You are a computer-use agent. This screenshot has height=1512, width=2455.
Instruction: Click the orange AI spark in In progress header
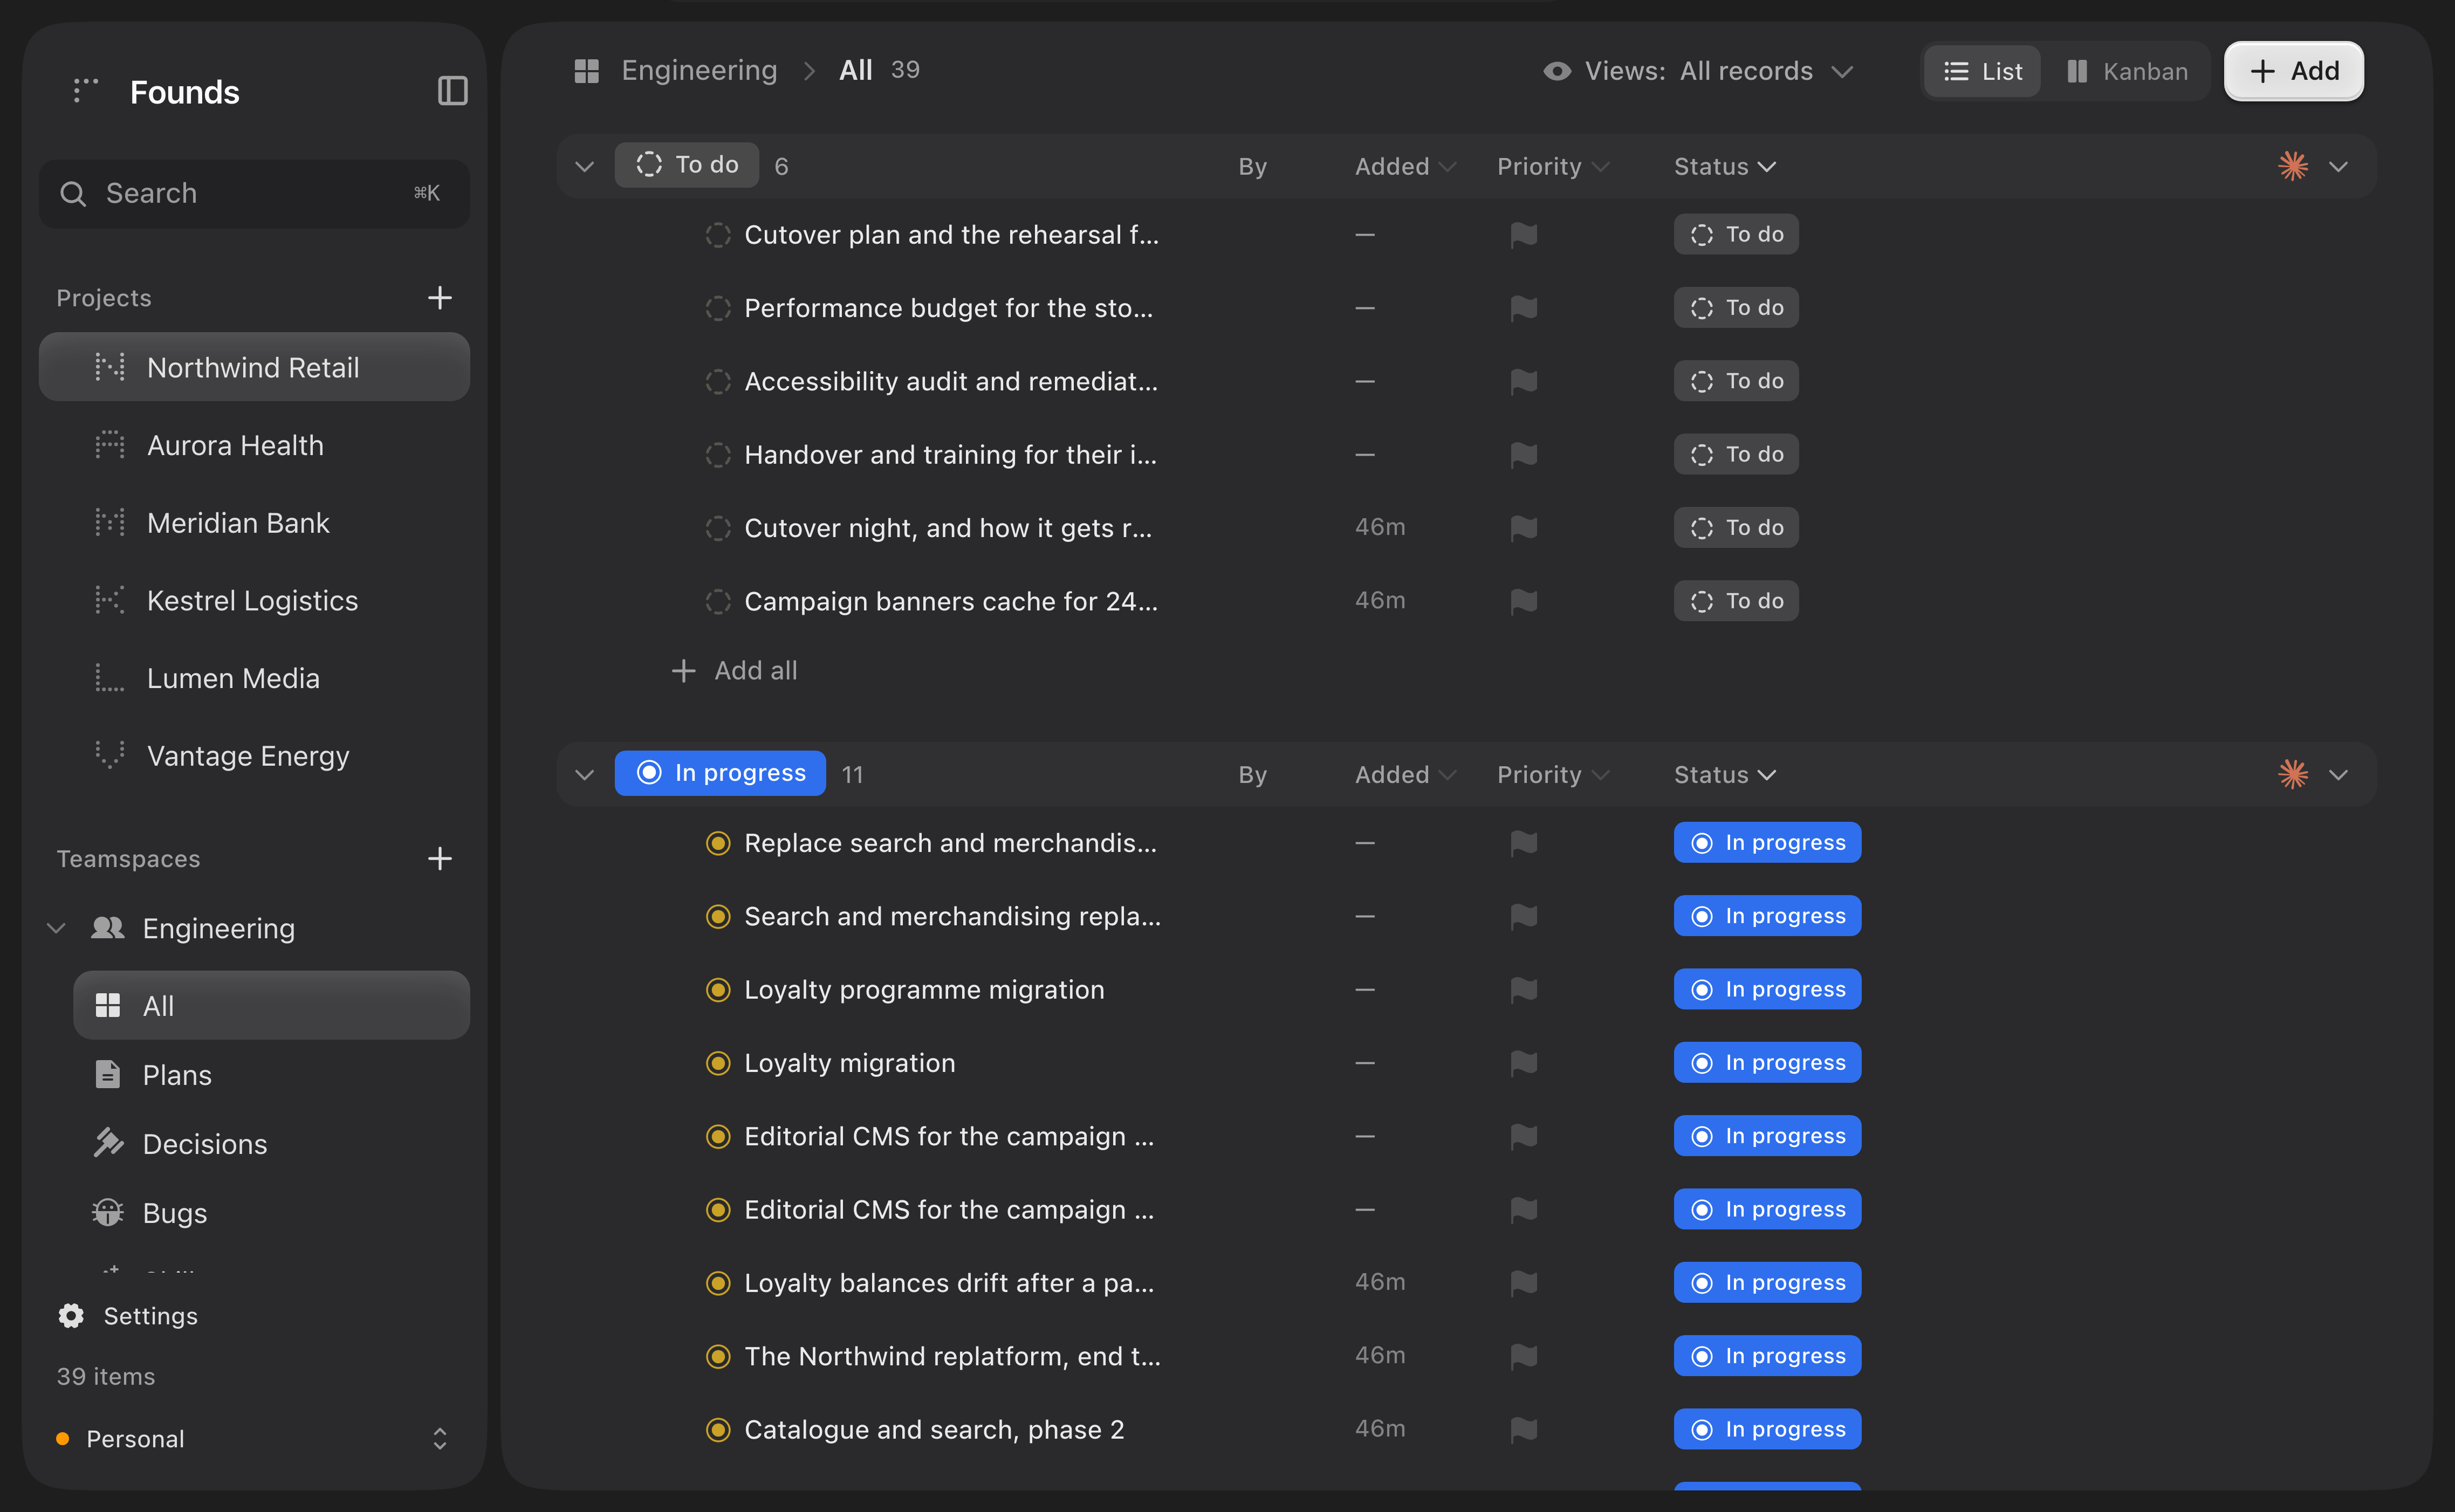(x=2293, y=774)
